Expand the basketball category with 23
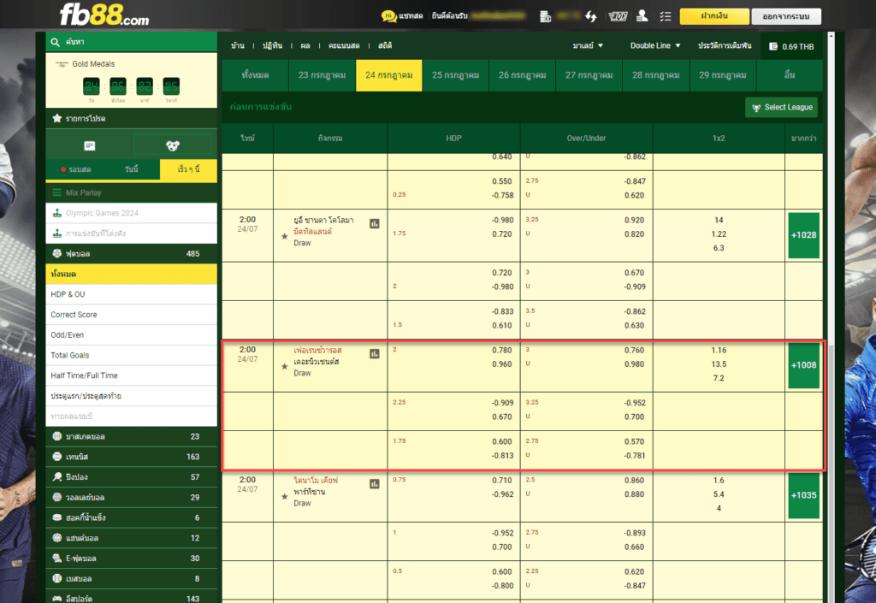 click(x=131, y=436)
